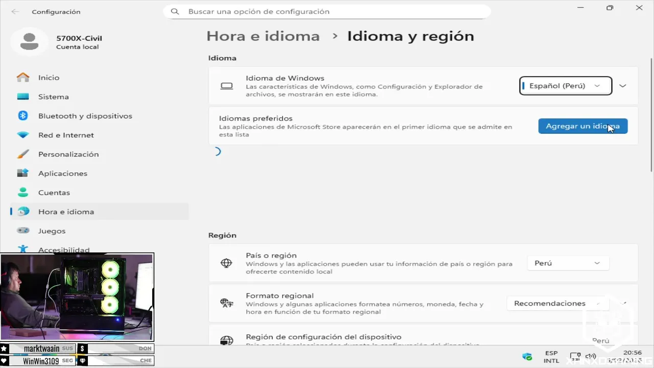Click the Formato regional language icon
Image resolution: width=654 pixels, height=368 pixels.
pyautogui.click(x=226, y=304)
